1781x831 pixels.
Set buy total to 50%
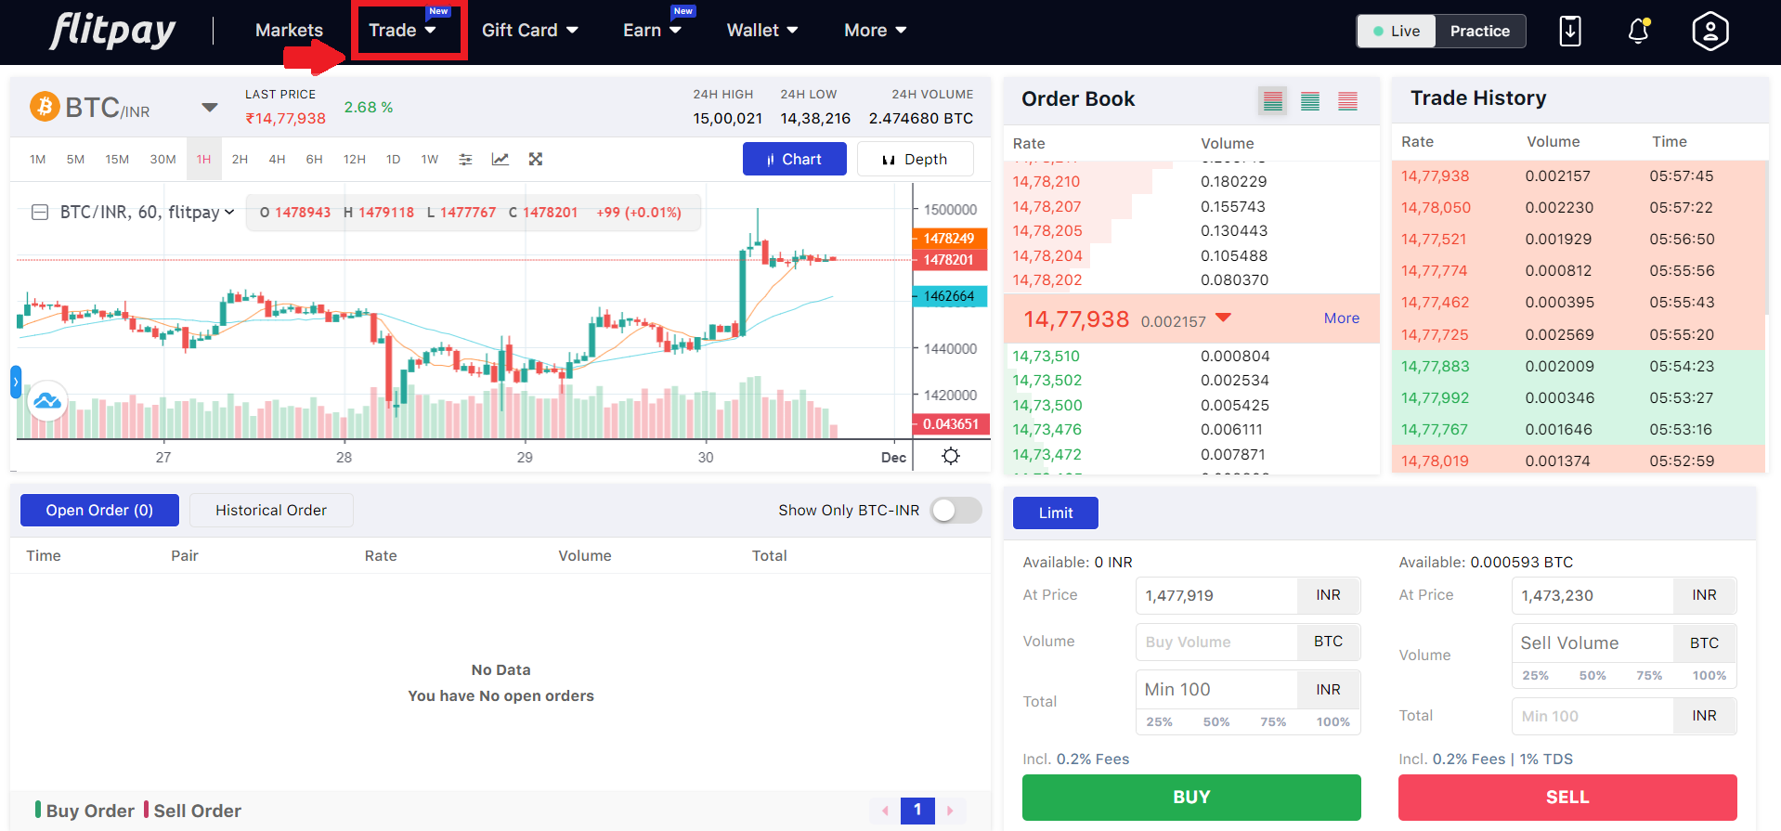pyautogui.click(x=1216, y=721)
